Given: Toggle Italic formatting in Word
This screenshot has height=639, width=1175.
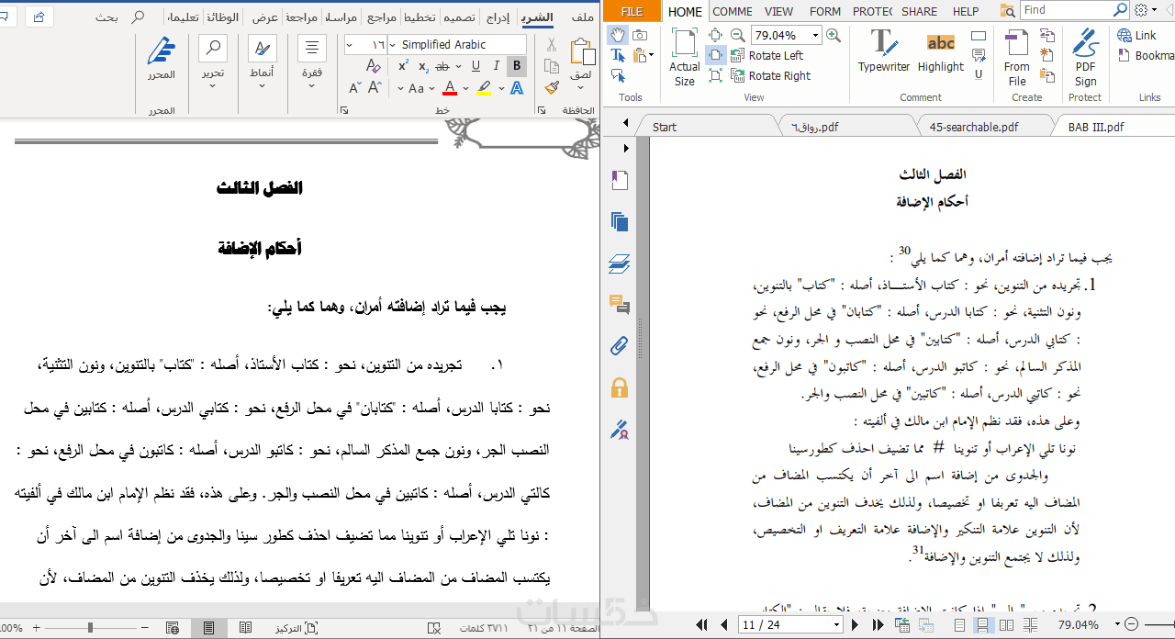Looking at the screenshot, I should [497, 66].
